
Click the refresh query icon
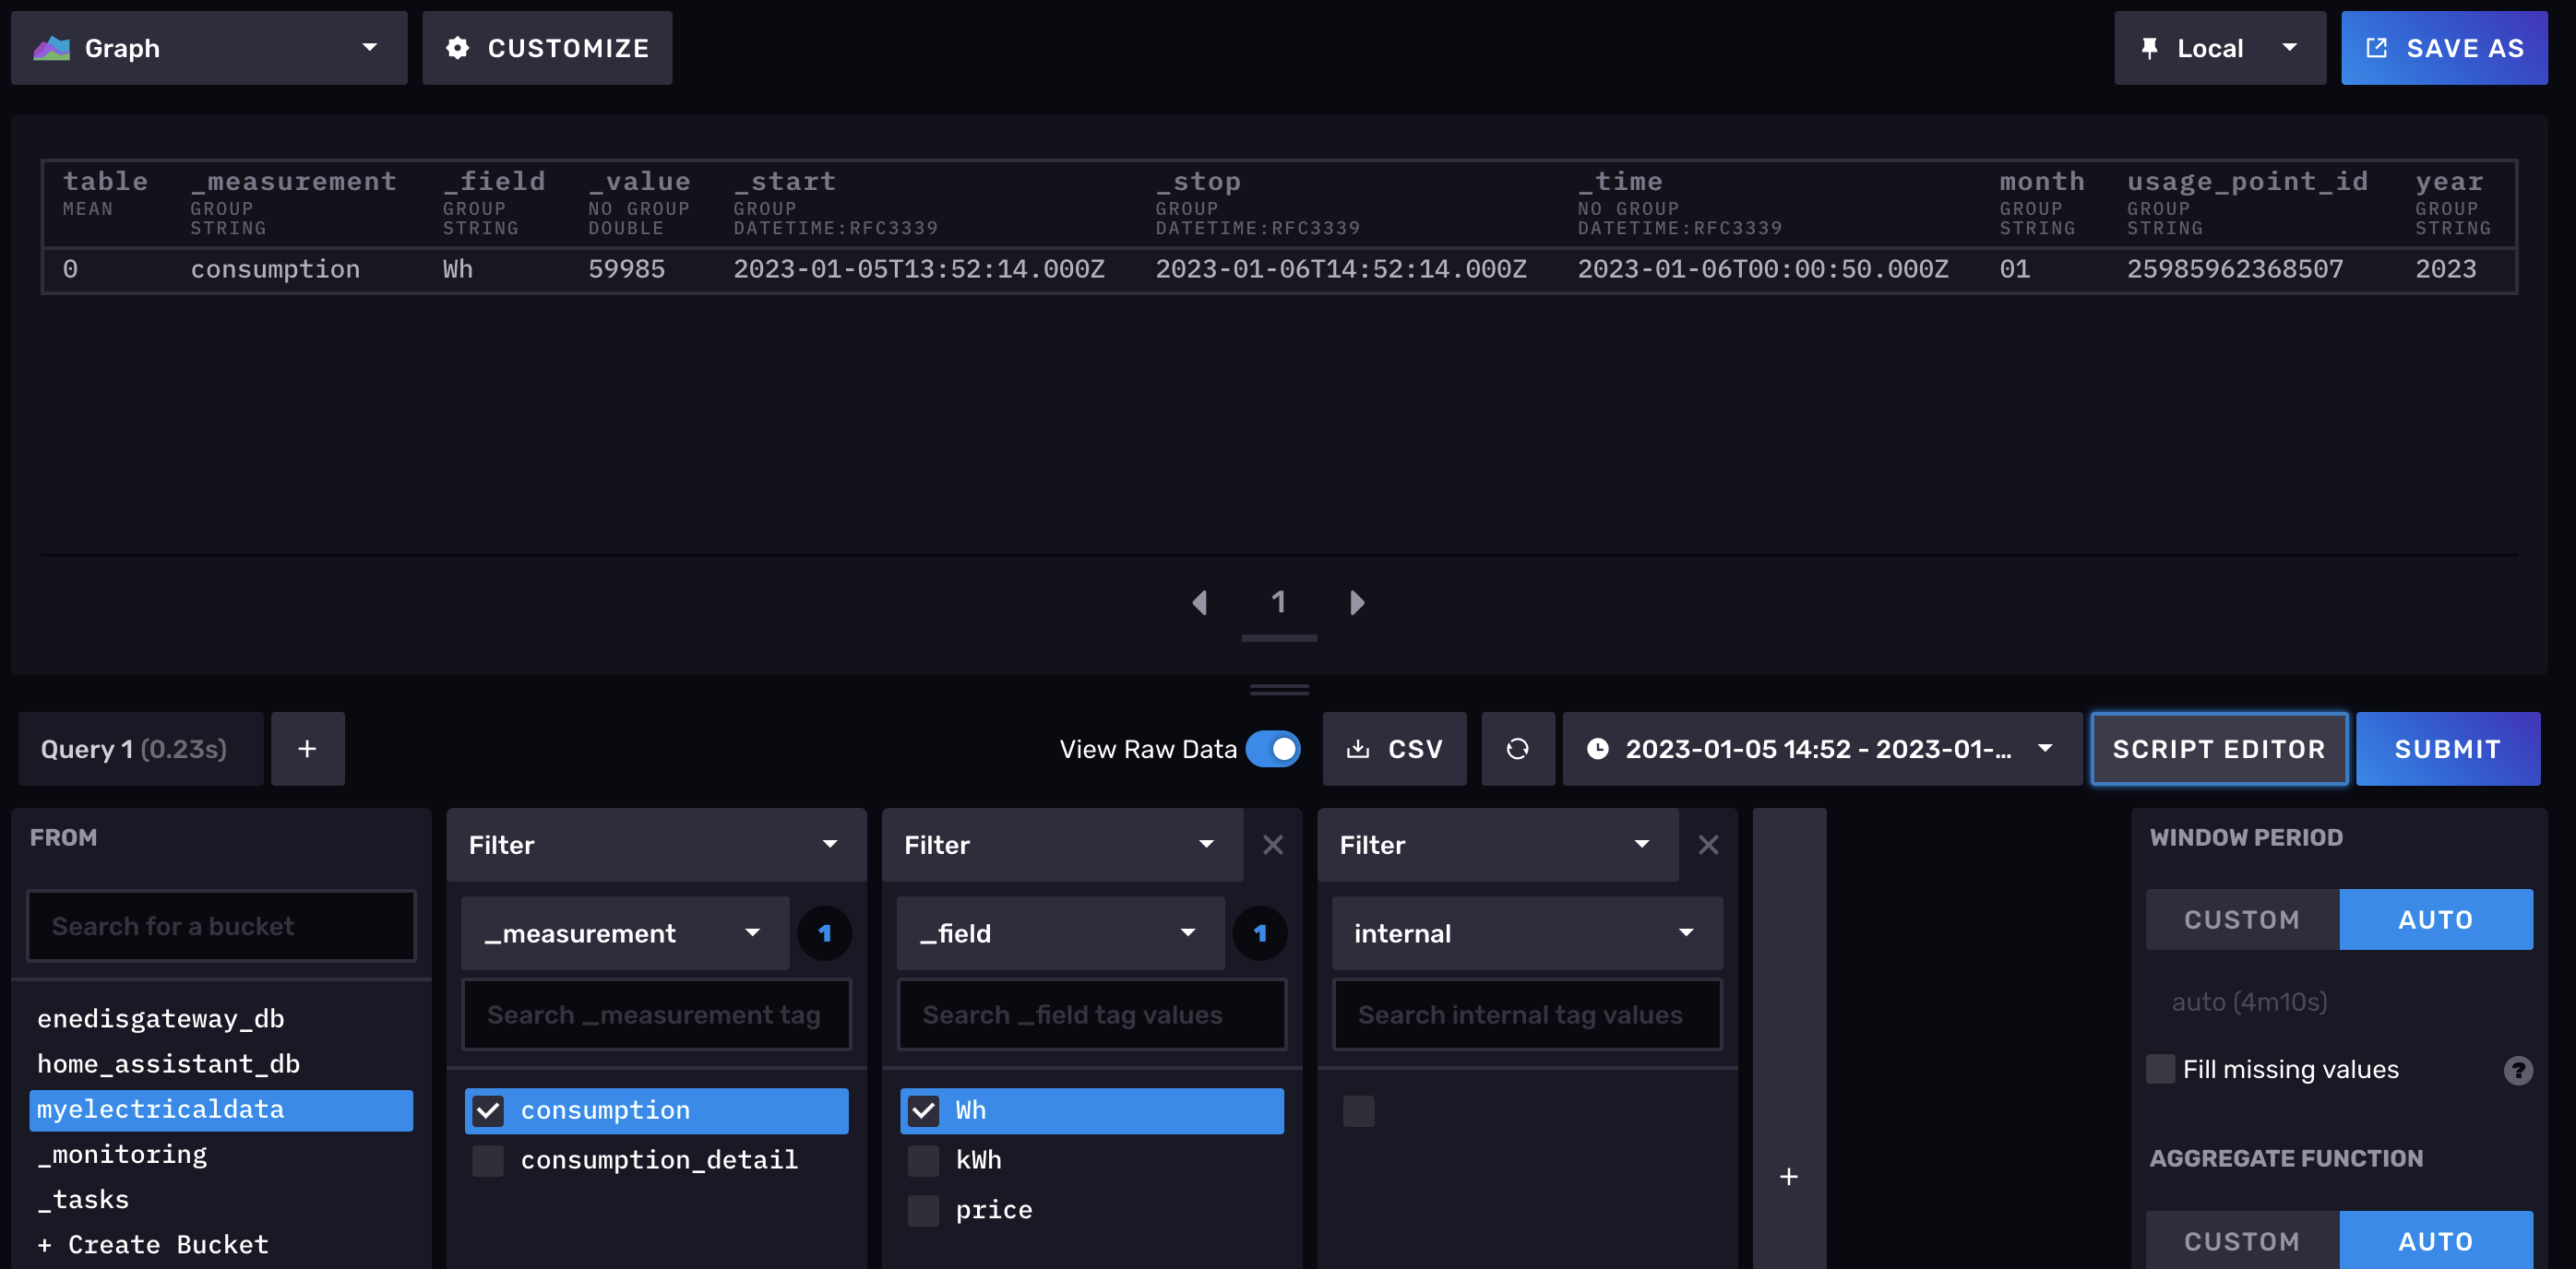point(1517,749)
